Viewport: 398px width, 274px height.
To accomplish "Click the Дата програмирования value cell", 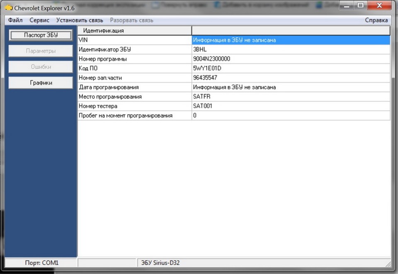I will point(291,87).
